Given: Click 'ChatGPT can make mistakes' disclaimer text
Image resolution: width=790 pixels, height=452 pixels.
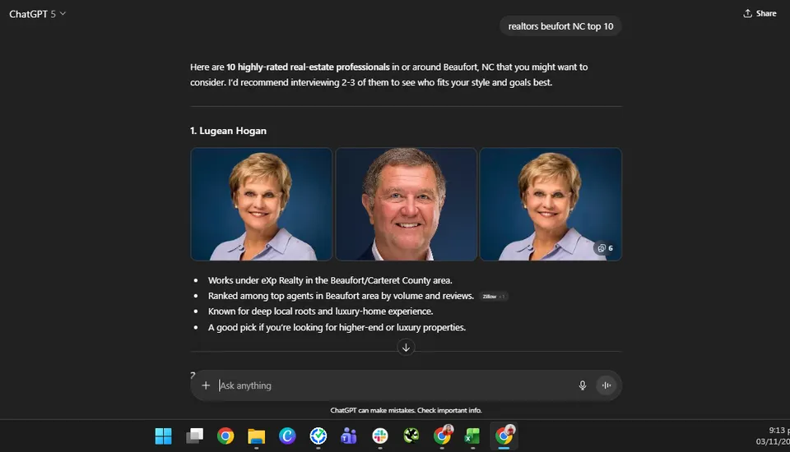Looking at the screenshot, I should pos(406,410).
